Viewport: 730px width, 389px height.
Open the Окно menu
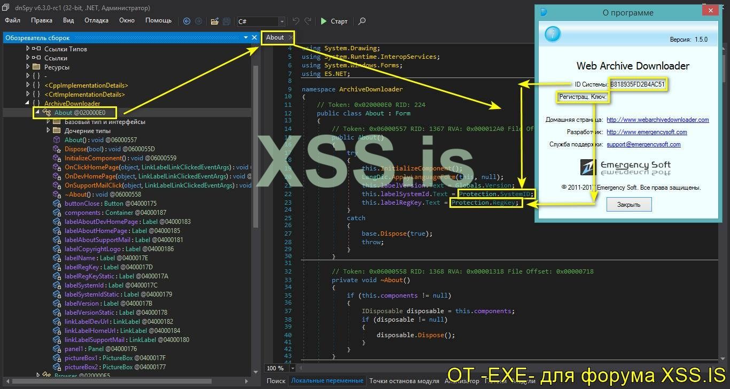(127, 20)
